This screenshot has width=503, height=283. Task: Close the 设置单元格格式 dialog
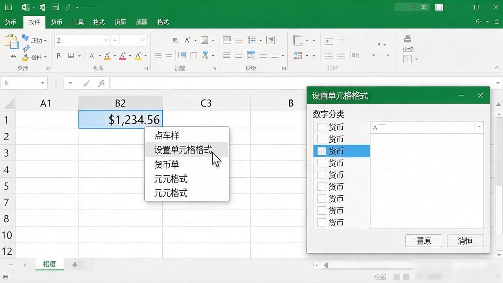[480, 96]
